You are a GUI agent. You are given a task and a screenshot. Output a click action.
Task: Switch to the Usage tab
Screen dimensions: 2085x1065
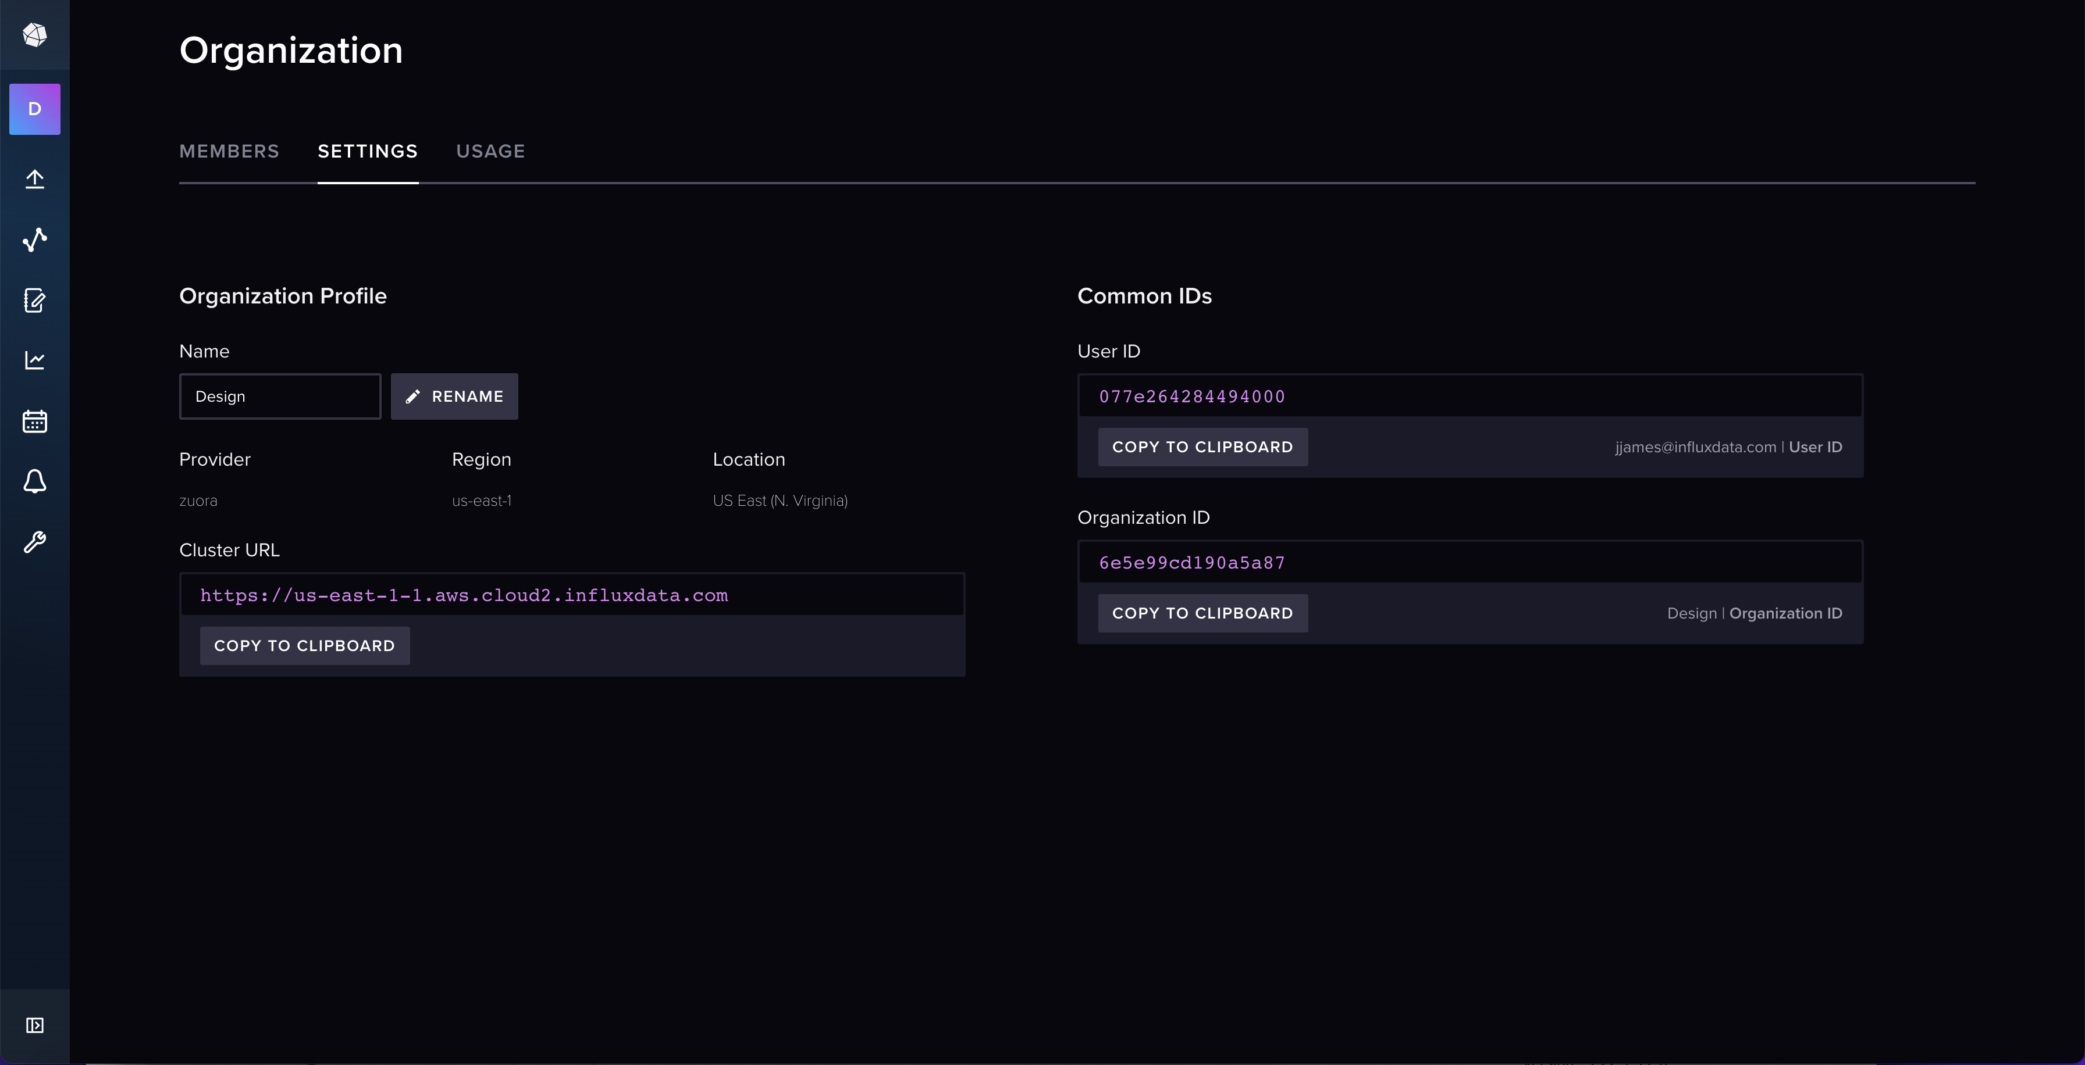(490, 151)
